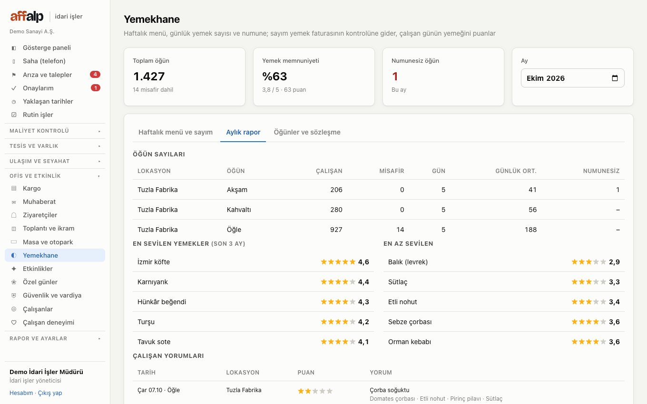Image resolution: width=647 pixels, height=404 pixels.
Task: Open the Güvenlik ve vardiya shield icon
Action: [x=14, y=295]
